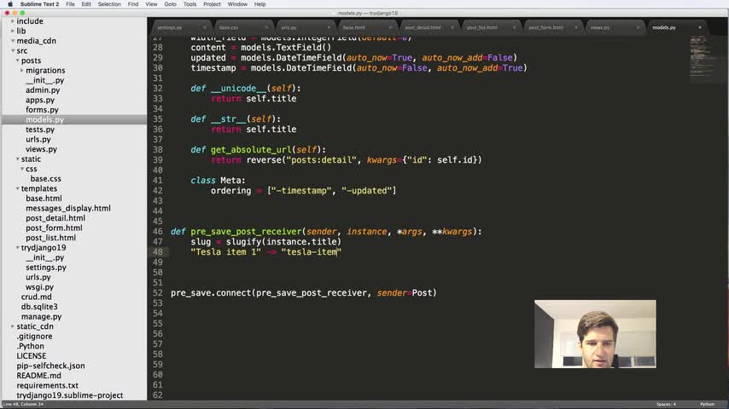
Task: Open wsgi.py in the sidebar
Action: point(39,287)
